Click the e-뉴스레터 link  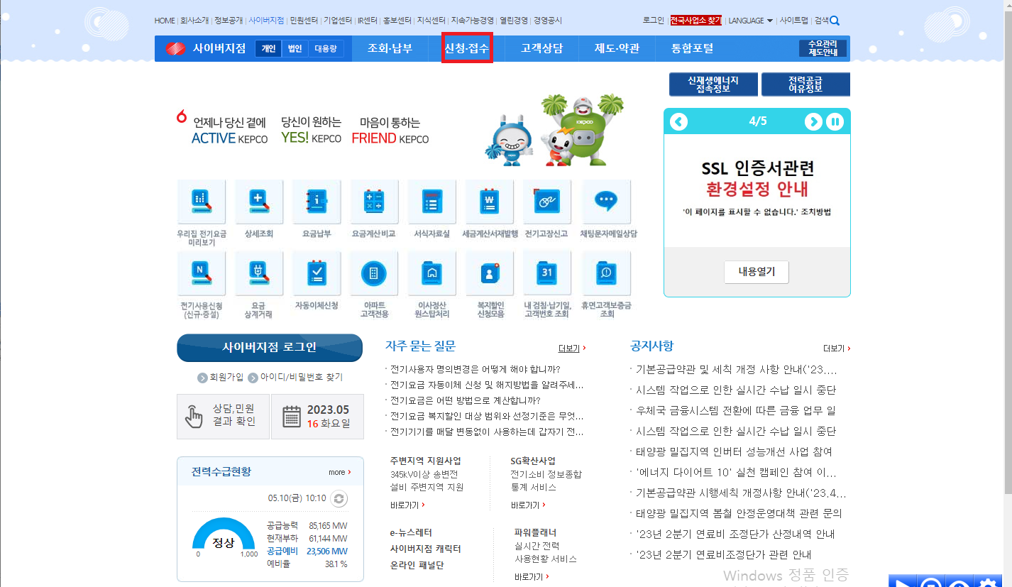[411, 532]
